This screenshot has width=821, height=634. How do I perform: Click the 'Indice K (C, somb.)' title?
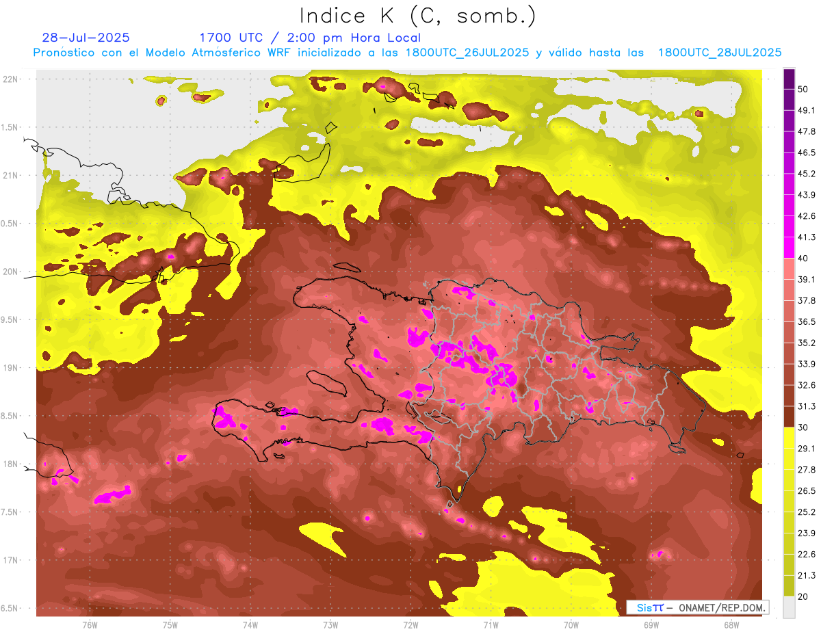(x=418, y=16)
